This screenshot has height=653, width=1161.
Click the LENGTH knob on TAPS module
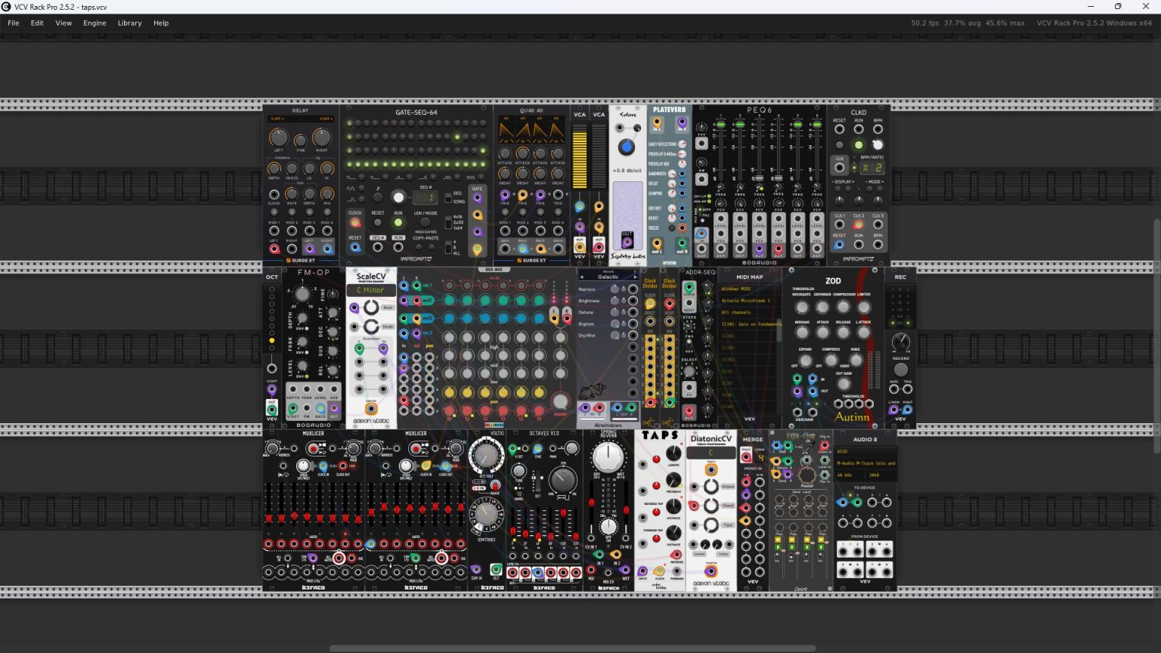(673, 454)
